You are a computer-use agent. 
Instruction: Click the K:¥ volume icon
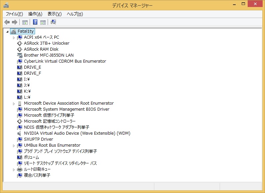[20, 91]
